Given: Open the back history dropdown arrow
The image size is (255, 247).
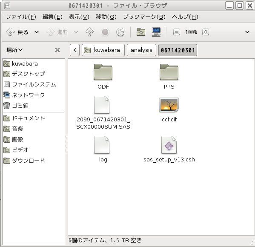Looking at the screenshot, I should pyautogui.click(x=37, y=32).
